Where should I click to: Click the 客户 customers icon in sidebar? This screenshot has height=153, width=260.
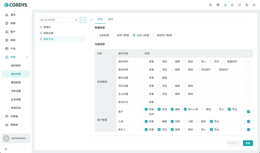(x=6, y=32)
